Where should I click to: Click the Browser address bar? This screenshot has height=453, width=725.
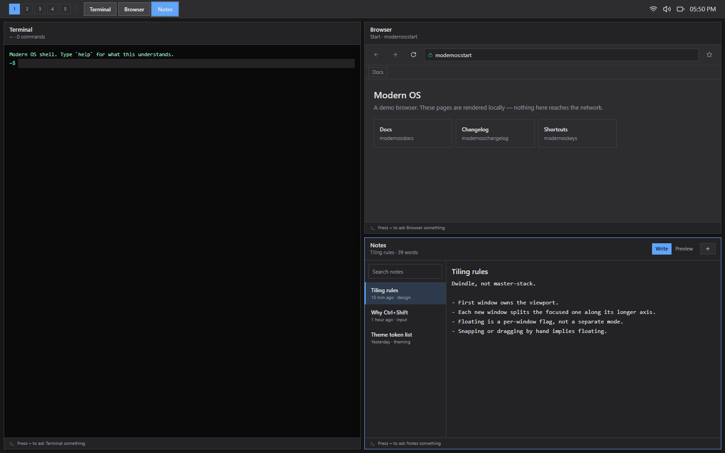[561, 55]
